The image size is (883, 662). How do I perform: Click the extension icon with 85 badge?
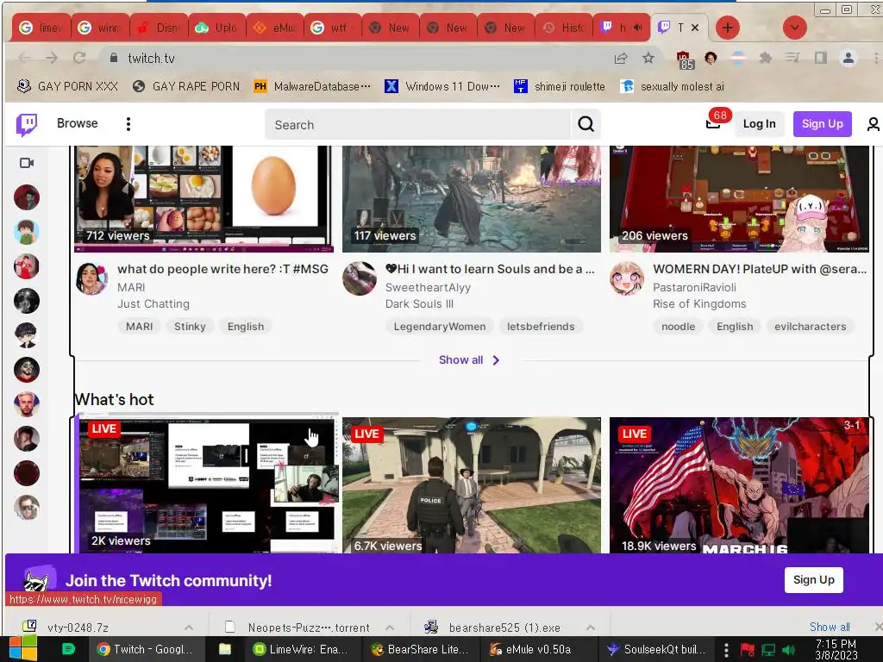pos(684,59)
